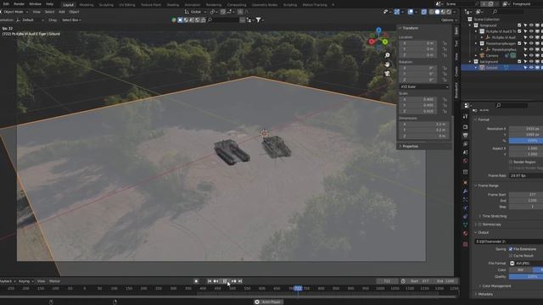Viewport: 543px width, 305px height.
Task: Expand the Color Management panel
Action: (496, 286)
